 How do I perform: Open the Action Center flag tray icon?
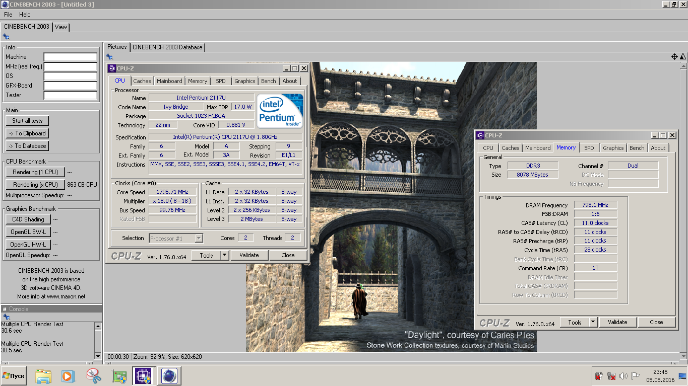click(x=636, y=376)
